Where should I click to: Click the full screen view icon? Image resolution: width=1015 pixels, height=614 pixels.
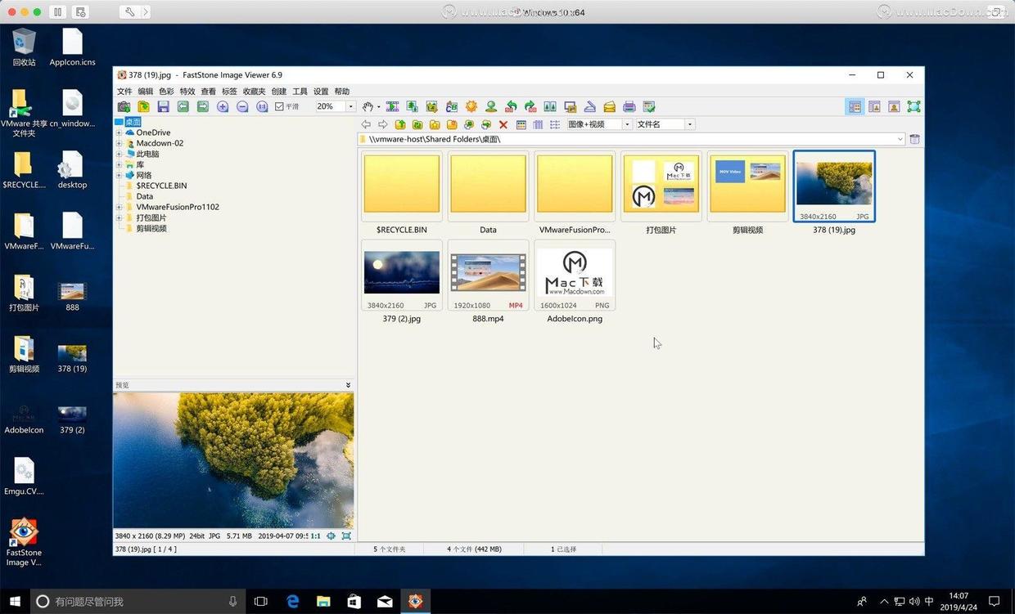click(913, 106)
